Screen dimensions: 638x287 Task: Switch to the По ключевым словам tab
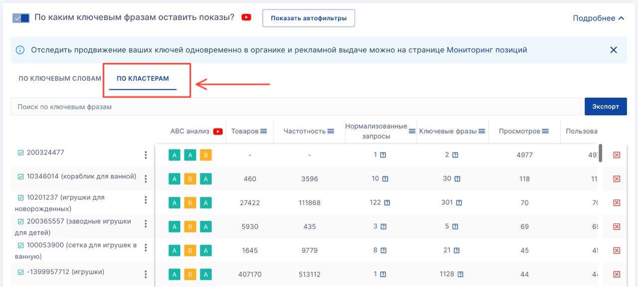click(x=60, y=79)
